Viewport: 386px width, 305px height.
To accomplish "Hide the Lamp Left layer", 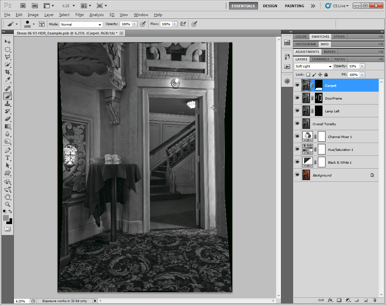I will (297, 111).
